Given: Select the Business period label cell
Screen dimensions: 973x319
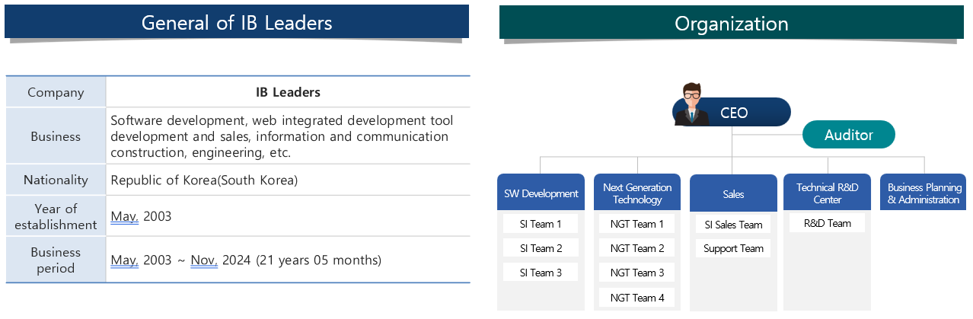Looking at the screenshot, I should 56,260.
